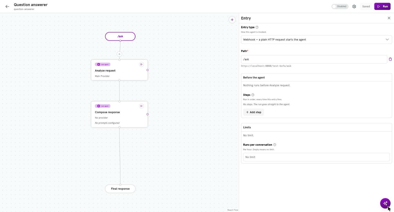394x212 pixels.
Task: Click the webhook URL text
Action: pyautogui.click(x=266, y=66)
